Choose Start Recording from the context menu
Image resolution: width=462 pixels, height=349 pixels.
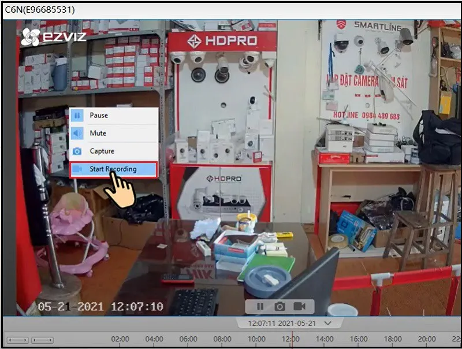(113, 169)
